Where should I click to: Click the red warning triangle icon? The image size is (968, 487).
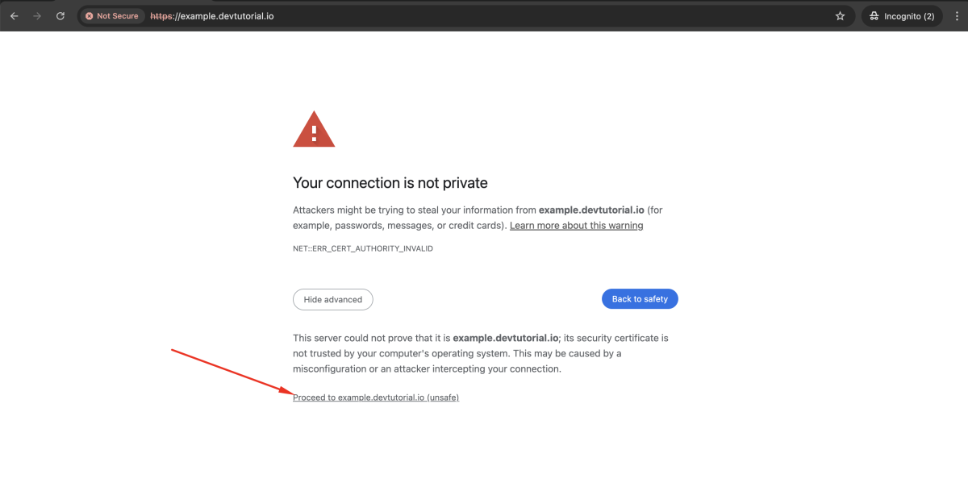point(314,130)
